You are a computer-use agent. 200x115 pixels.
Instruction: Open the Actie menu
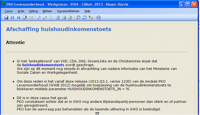[x=21, y=11]
